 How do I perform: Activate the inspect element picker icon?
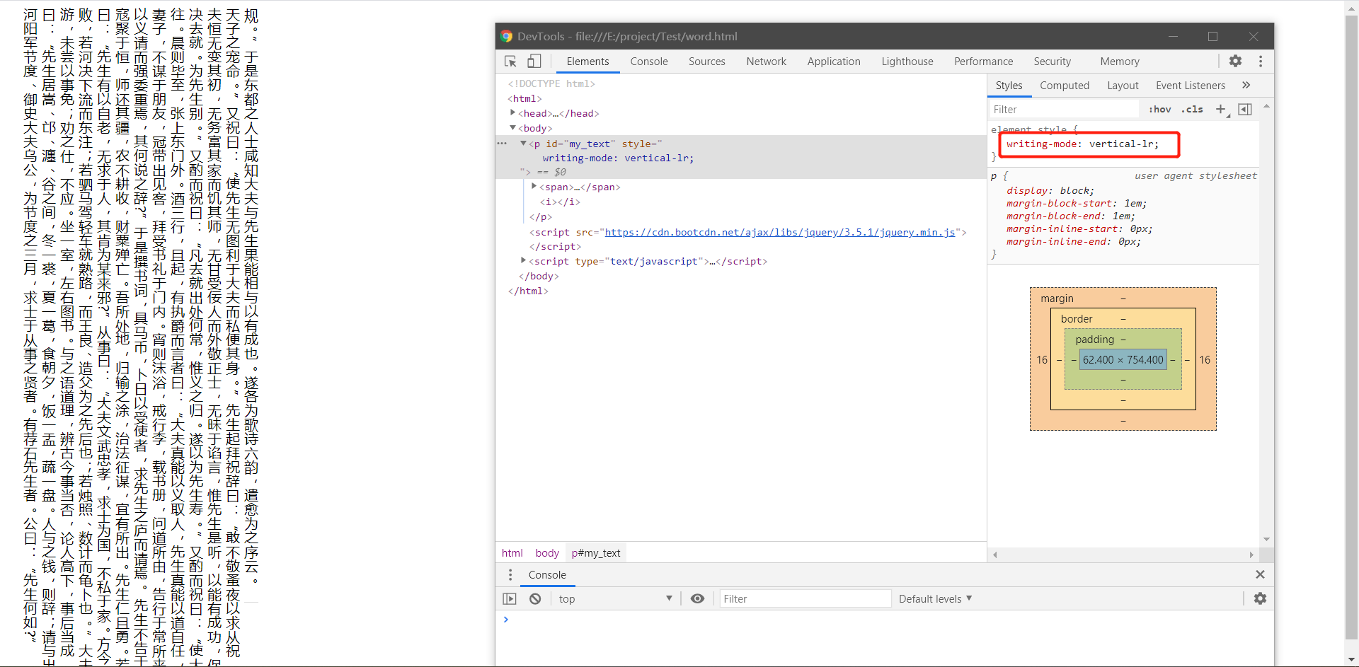510,62
